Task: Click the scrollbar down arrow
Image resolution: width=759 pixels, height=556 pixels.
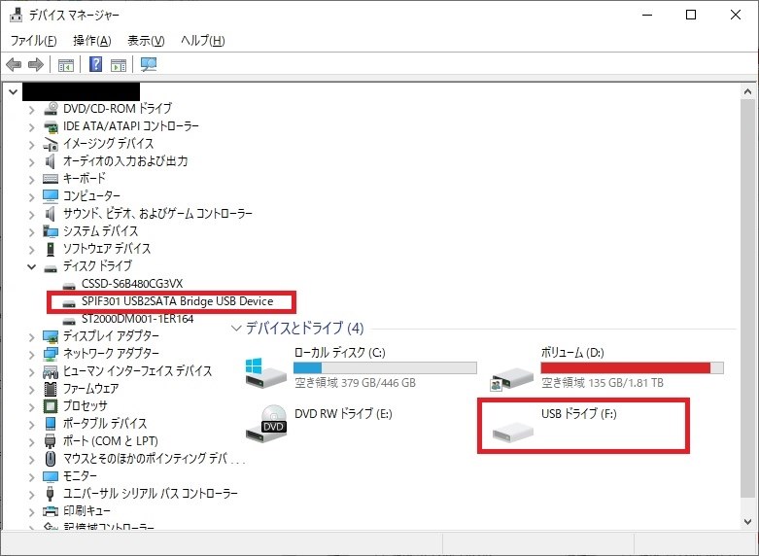Action: 747,522
